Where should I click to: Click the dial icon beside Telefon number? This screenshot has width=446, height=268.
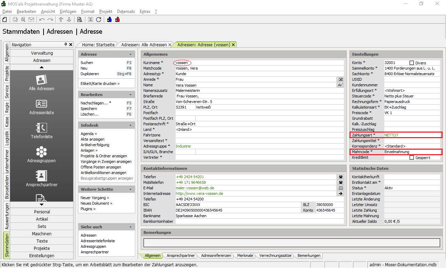(340, 177)
